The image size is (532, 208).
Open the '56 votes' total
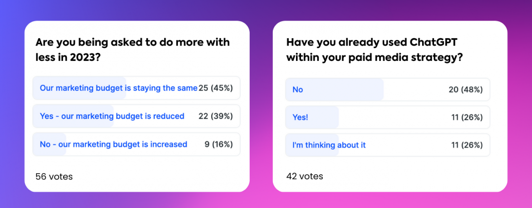54,176
